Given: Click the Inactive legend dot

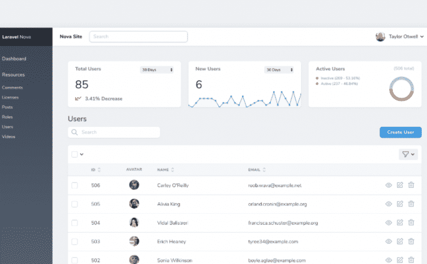Looking at the screenshot, I should (x=317, y=78).
